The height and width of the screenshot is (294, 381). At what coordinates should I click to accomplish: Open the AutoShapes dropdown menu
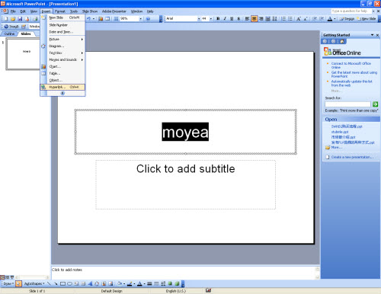(x=34, y=283)
